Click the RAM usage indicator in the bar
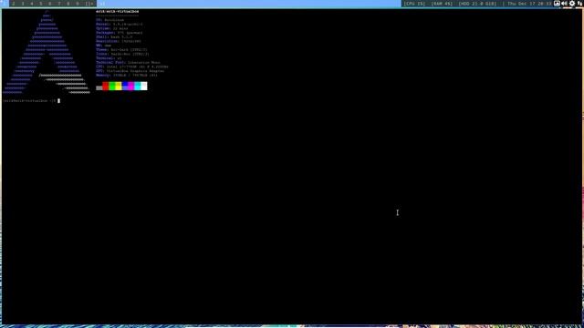This screenshot has height=328, width=584. coord(442,4)
